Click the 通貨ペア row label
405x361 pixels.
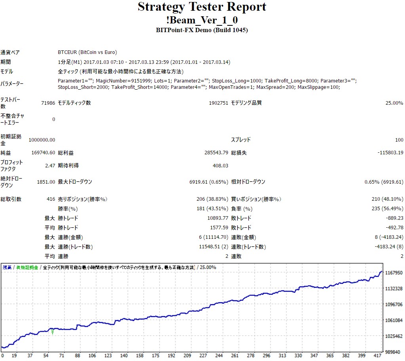coord(10,52)
